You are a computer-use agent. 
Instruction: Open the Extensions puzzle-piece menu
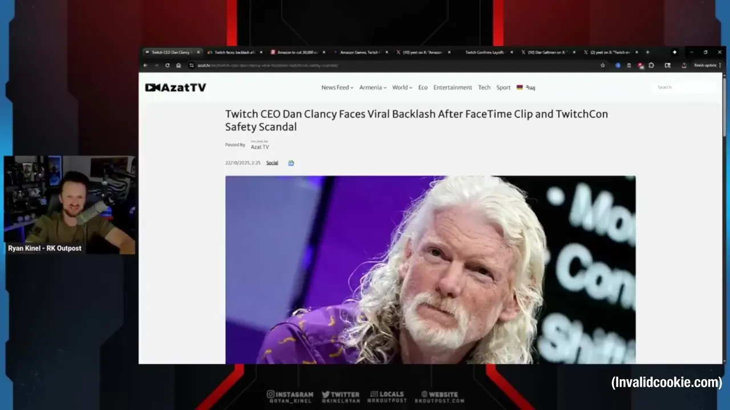(651, 65)
